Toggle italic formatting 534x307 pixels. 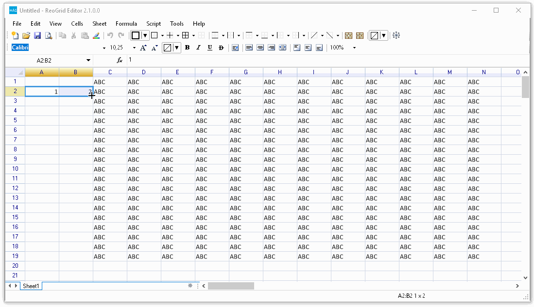[x=198, y=48]
